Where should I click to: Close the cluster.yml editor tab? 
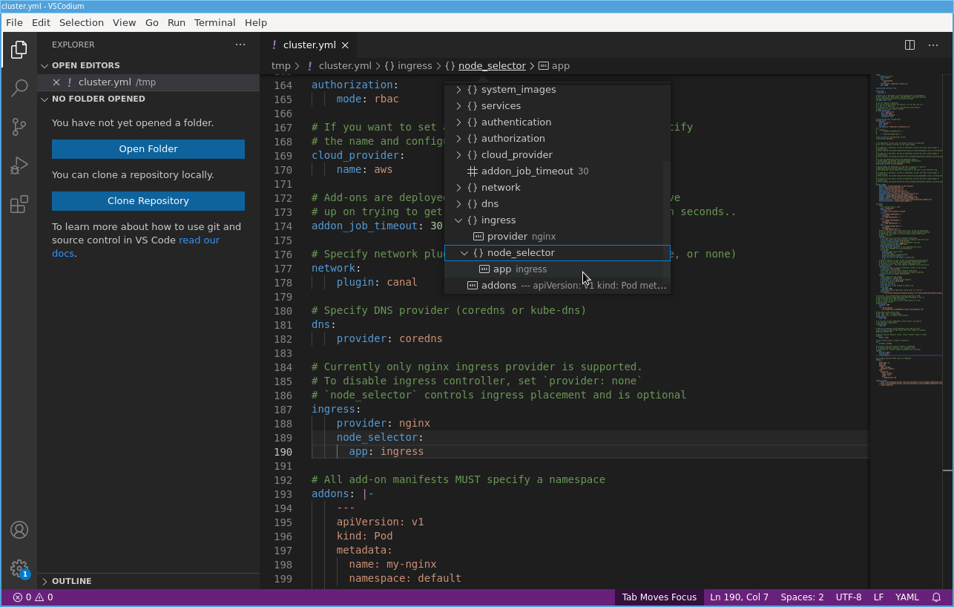(x=345, y=45)
